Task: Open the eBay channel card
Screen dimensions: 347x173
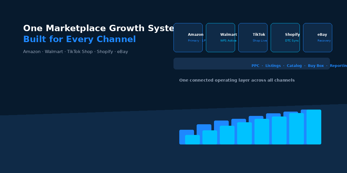Action: (x=318, y=37)
